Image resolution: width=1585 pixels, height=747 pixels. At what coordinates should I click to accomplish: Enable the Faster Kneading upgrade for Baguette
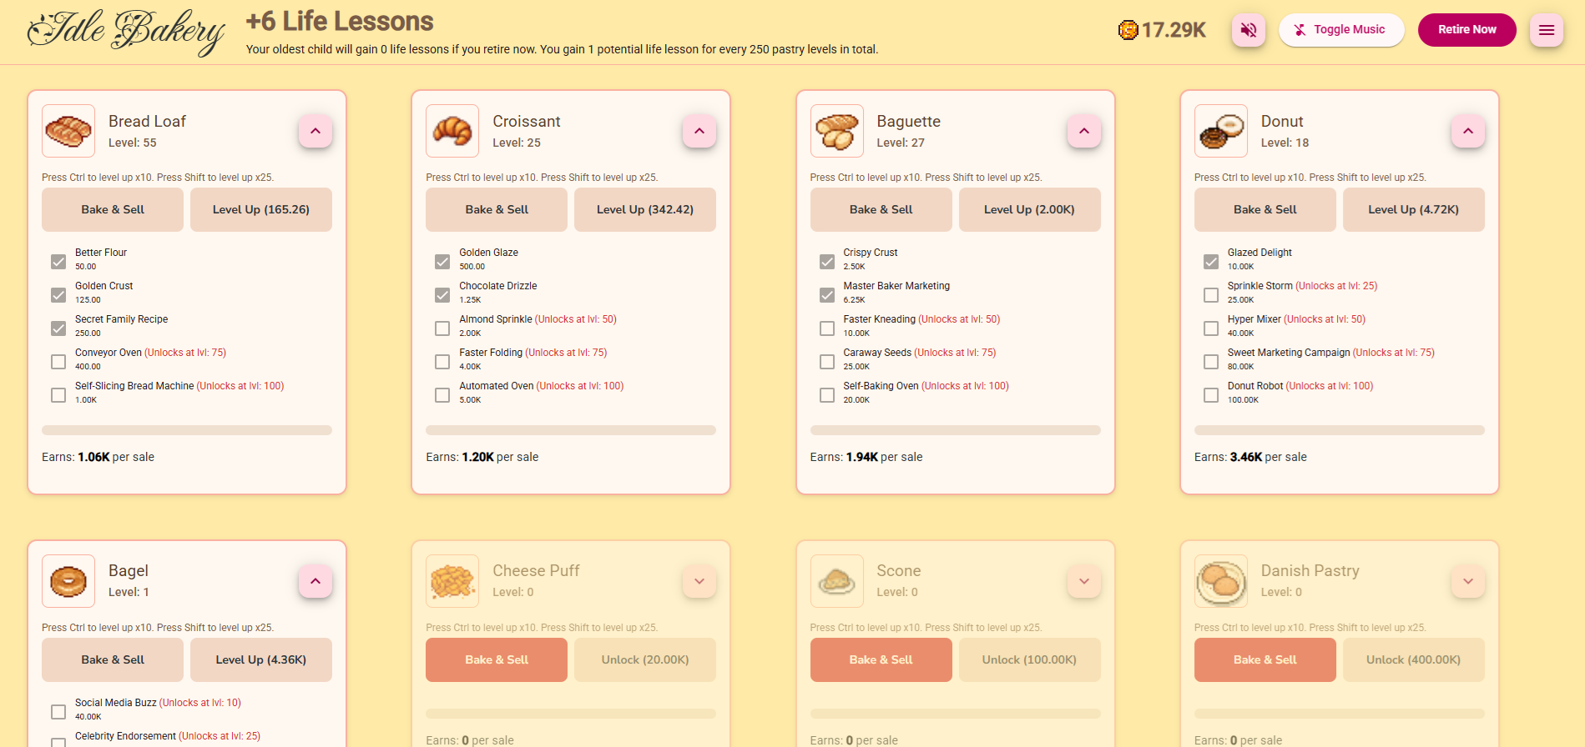[826, 328]
